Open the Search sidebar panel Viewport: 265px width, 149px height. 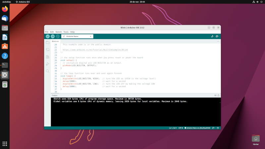coord(48,71)
